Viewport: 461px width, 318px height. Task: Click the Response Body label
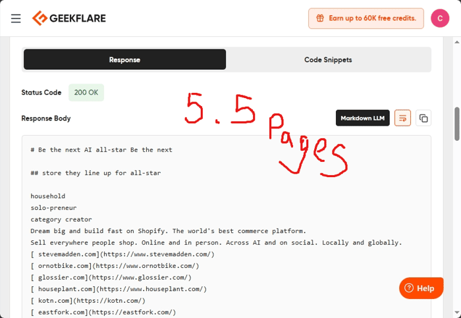click(46, 119)
